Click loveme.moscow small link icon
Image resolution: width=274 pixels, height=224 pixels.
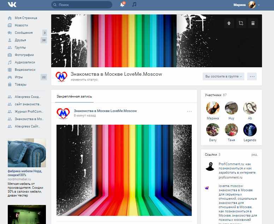(207, 188)
